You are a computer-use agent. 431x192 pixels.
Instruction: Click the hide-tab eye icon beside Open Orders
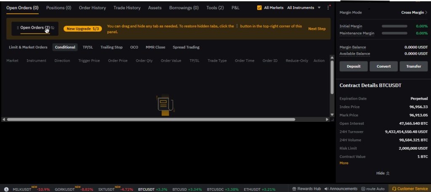53,28
